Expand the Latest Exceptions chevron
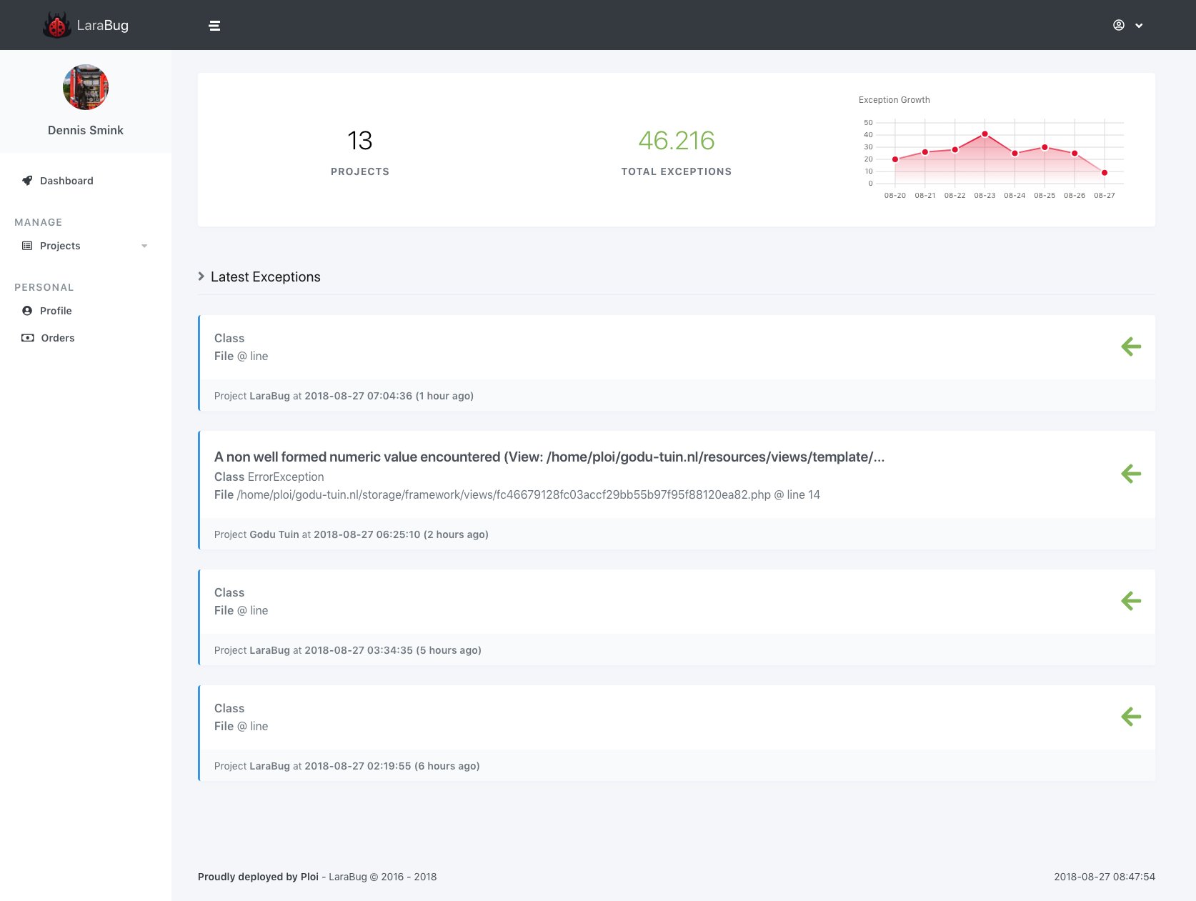The height and width of the screenshot is (901, 1196). coord(201,277)
